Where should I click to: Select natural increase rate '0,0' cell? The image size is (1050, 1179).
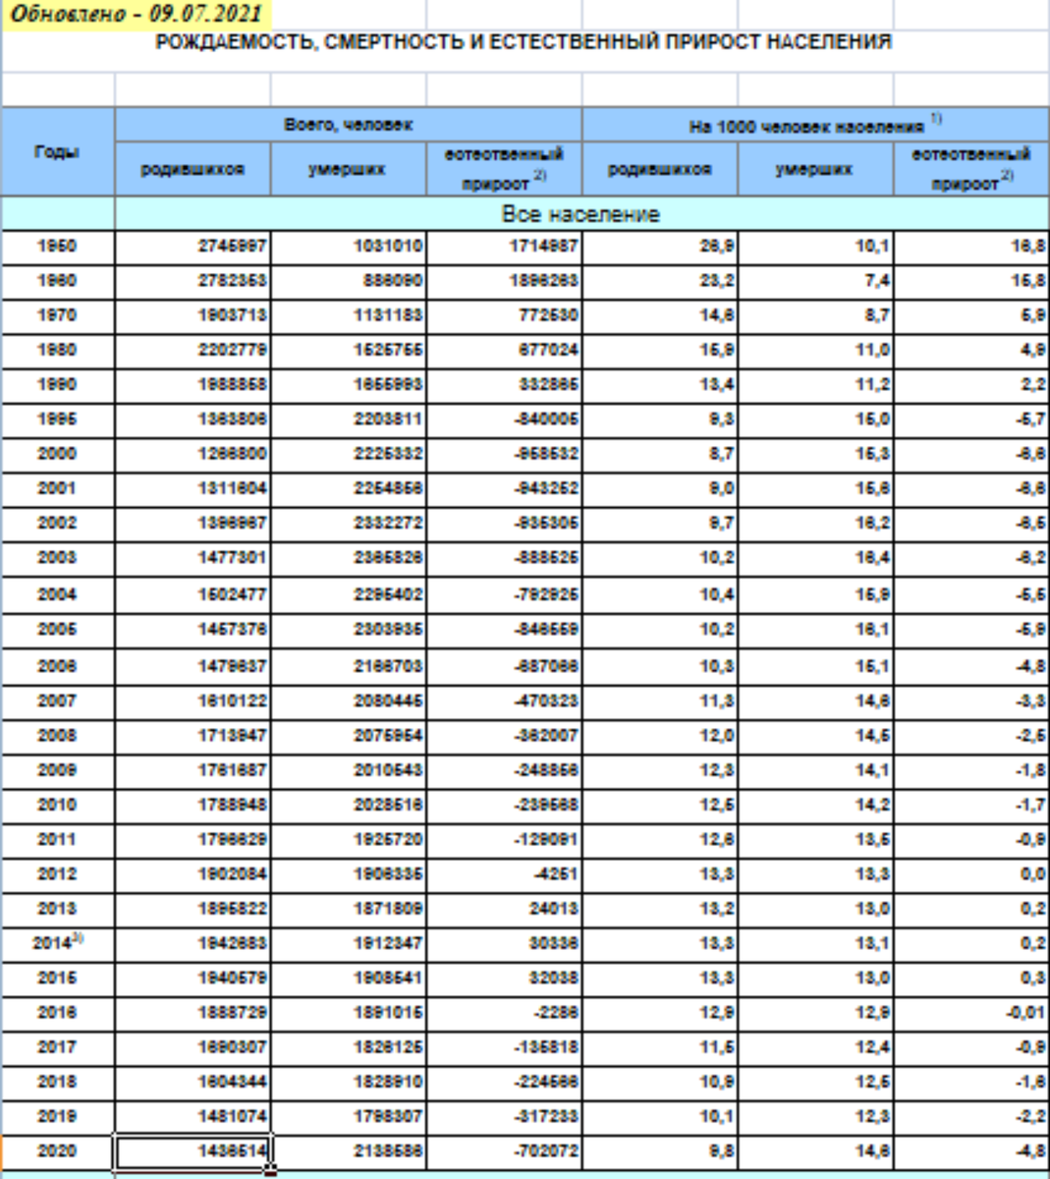click(x=971, y=873)
